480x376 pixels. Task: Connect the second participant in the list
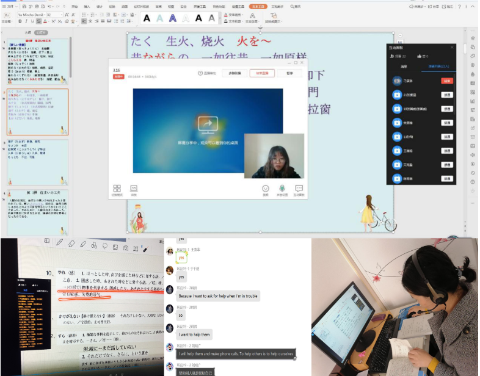pos(446,95)
